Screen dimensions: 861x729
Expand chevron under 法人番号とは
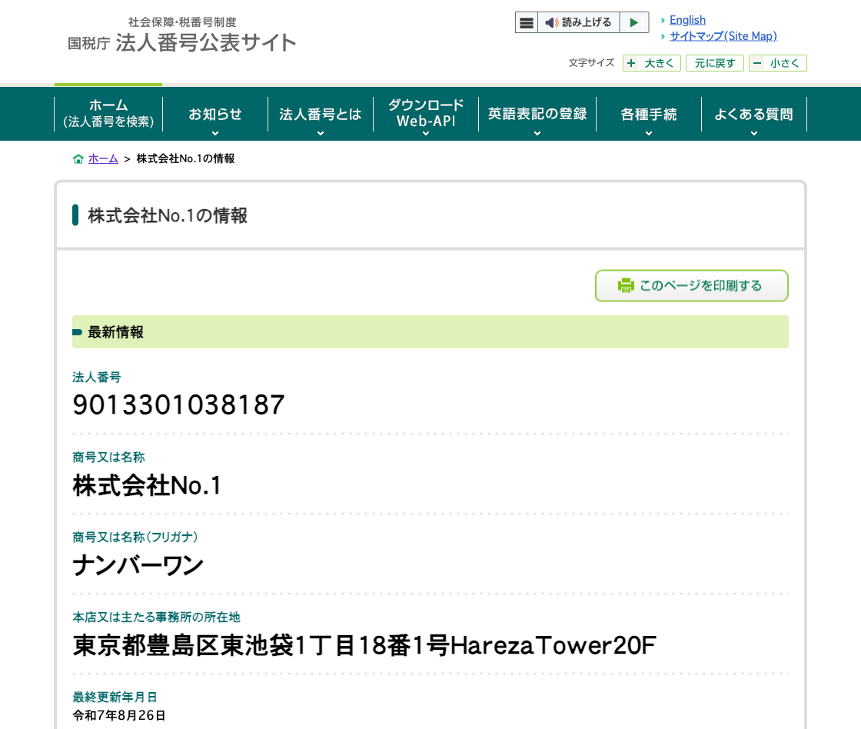320,134
